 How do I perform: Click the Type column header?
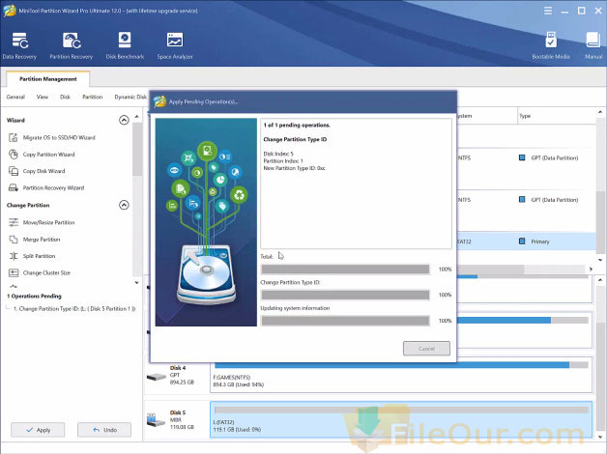point(557,116)
